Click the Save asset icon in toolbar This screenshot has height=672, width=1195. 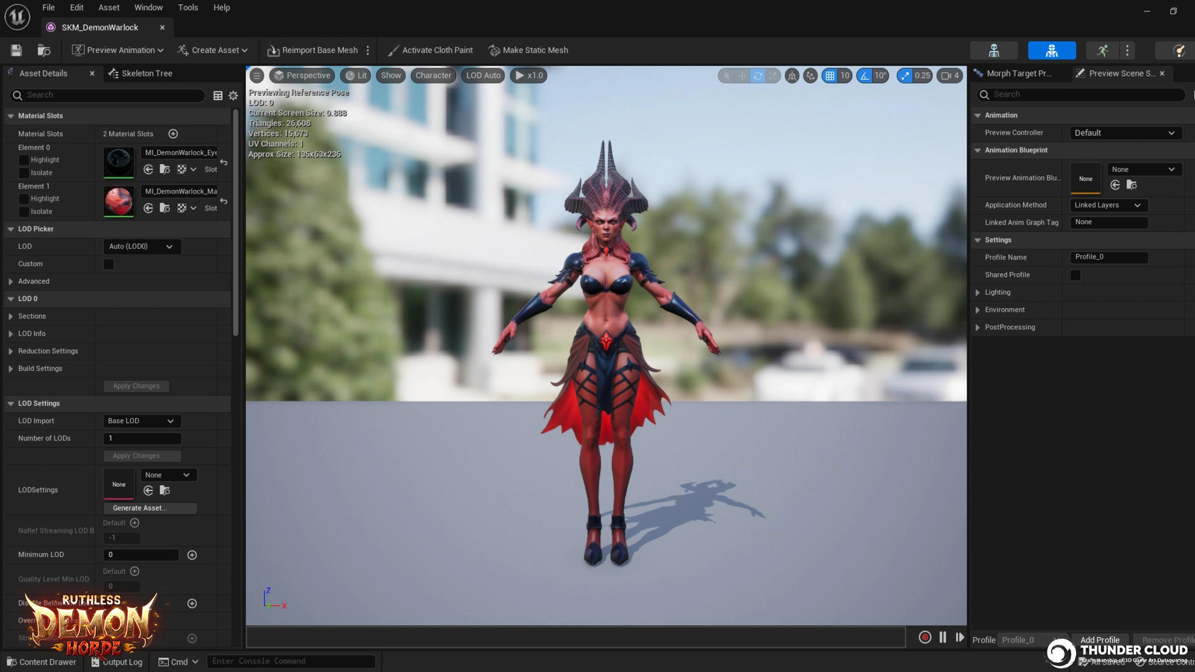16,50
